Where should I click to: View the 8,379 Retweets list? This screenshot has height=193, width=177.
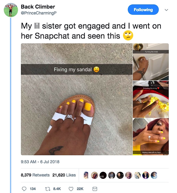click(35, 175)
